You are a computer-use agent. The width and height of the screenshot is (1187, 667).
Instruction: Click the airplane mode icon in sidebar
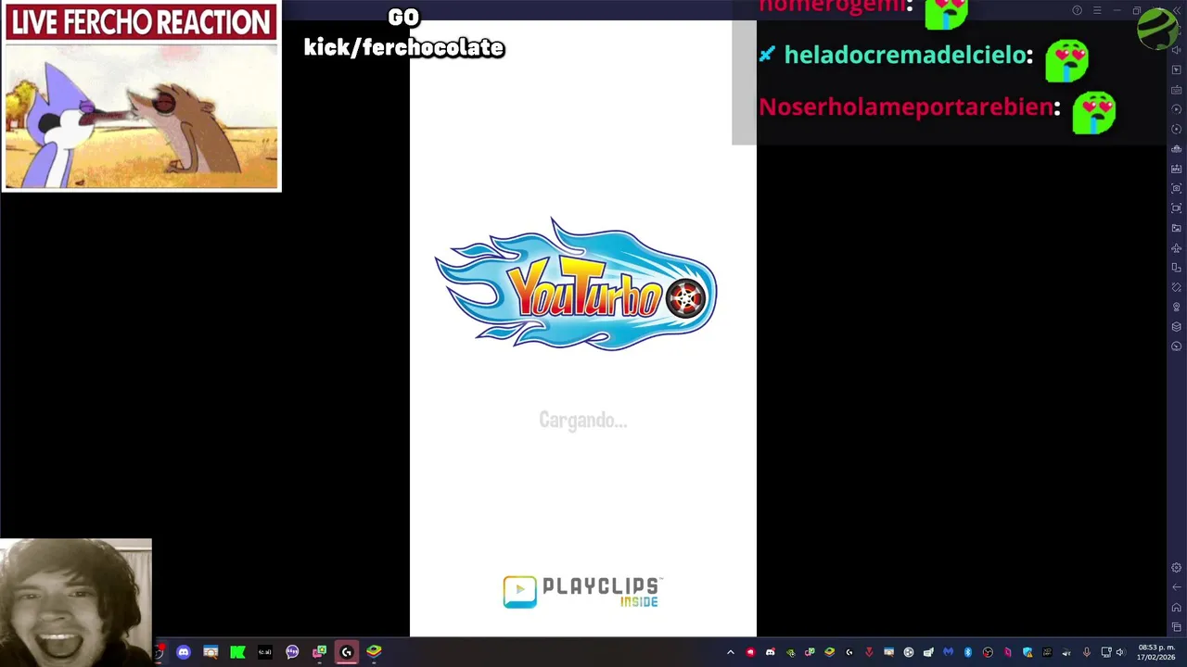pos(1177,248)
